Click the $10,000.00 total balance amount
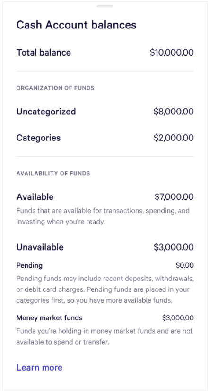This screenshot has height=392, width=209. tap(172, 53)
